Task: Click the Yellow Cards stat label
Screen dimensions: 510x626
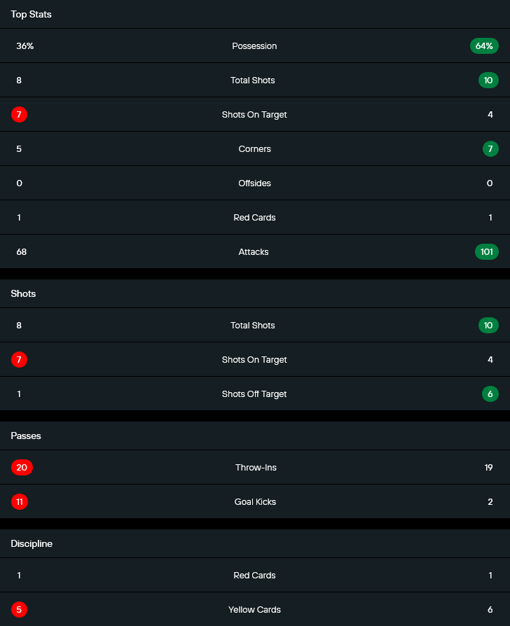Action: click(x=254, y=609)
